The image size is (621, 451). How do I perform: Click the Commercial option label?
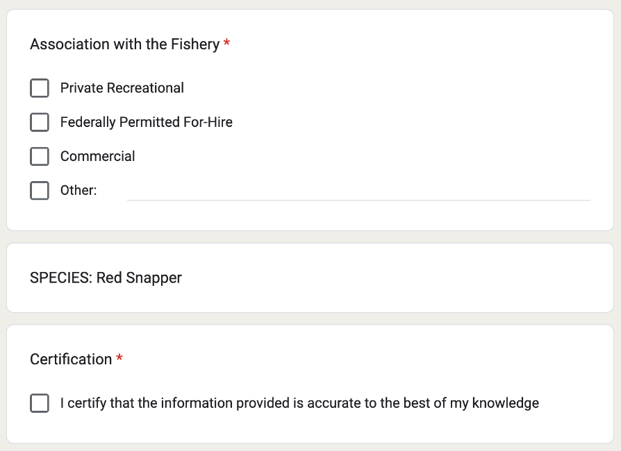(98, 156)
